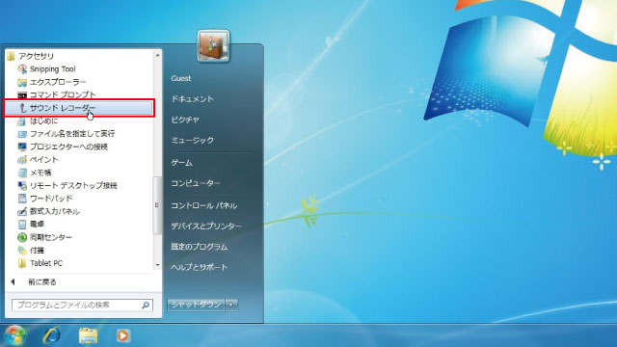
Task: Open コンピューター from Start menu
Action: tap(196, 183)
